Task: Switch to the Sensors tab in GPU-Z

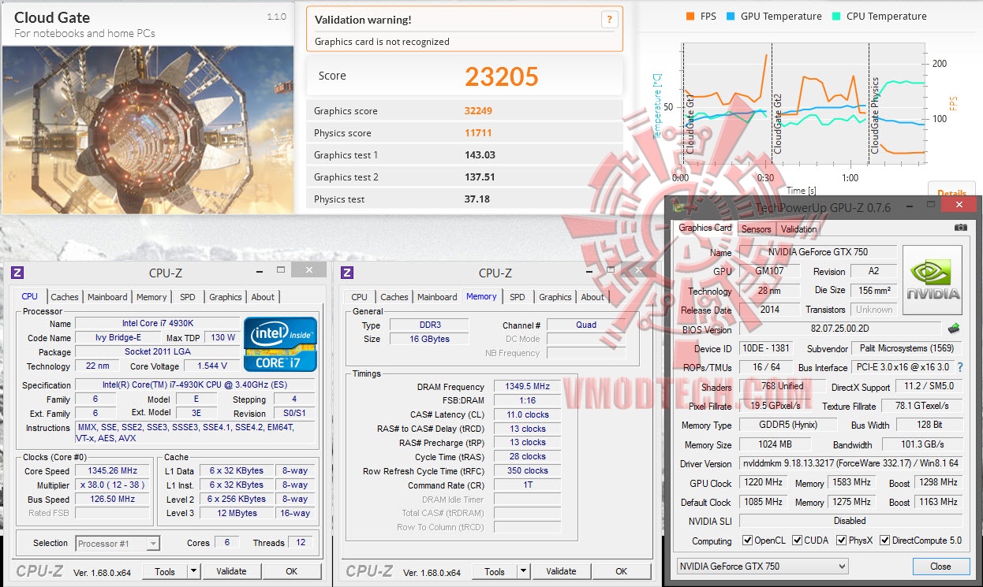Action: pyautogui.click(x=757, y=229)
